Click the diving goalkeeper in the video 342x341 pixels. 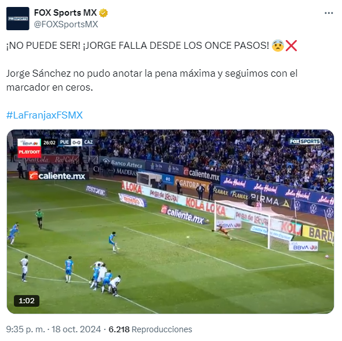pos(223,232)
